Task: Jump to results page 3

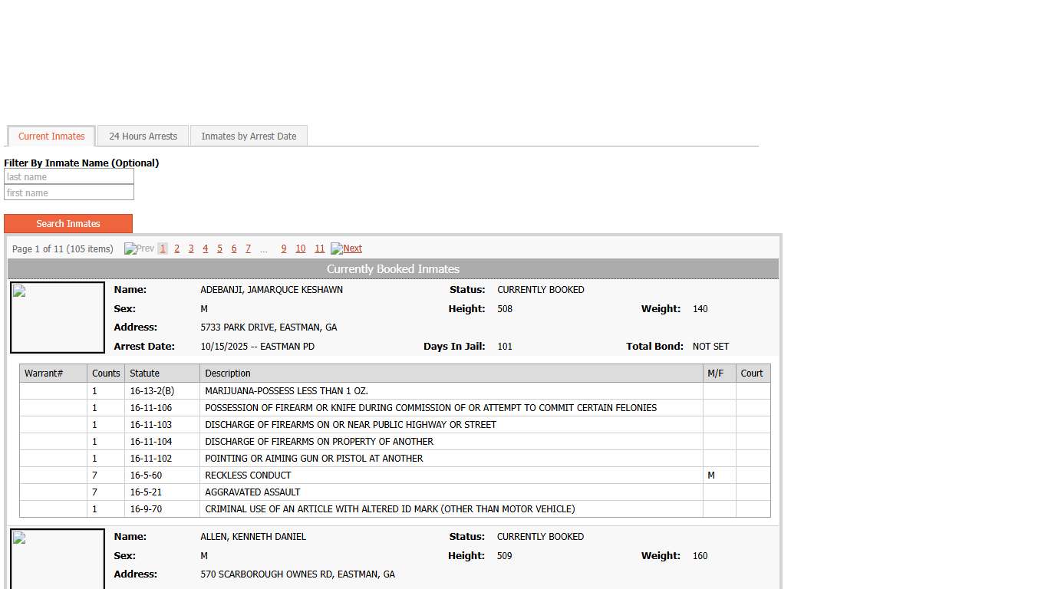Action: click(x=191, y=248)
